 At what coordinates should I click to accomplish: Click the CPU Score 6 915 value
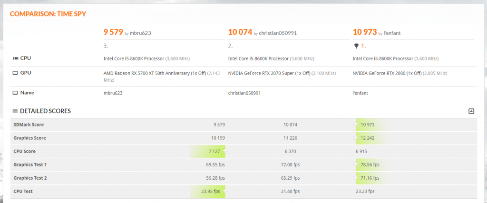coord(362,152)
